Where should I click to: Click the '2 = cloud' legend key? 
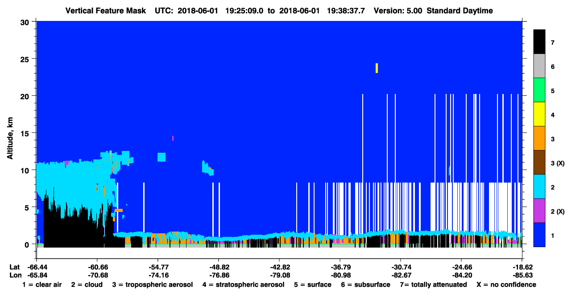[87, 285]
